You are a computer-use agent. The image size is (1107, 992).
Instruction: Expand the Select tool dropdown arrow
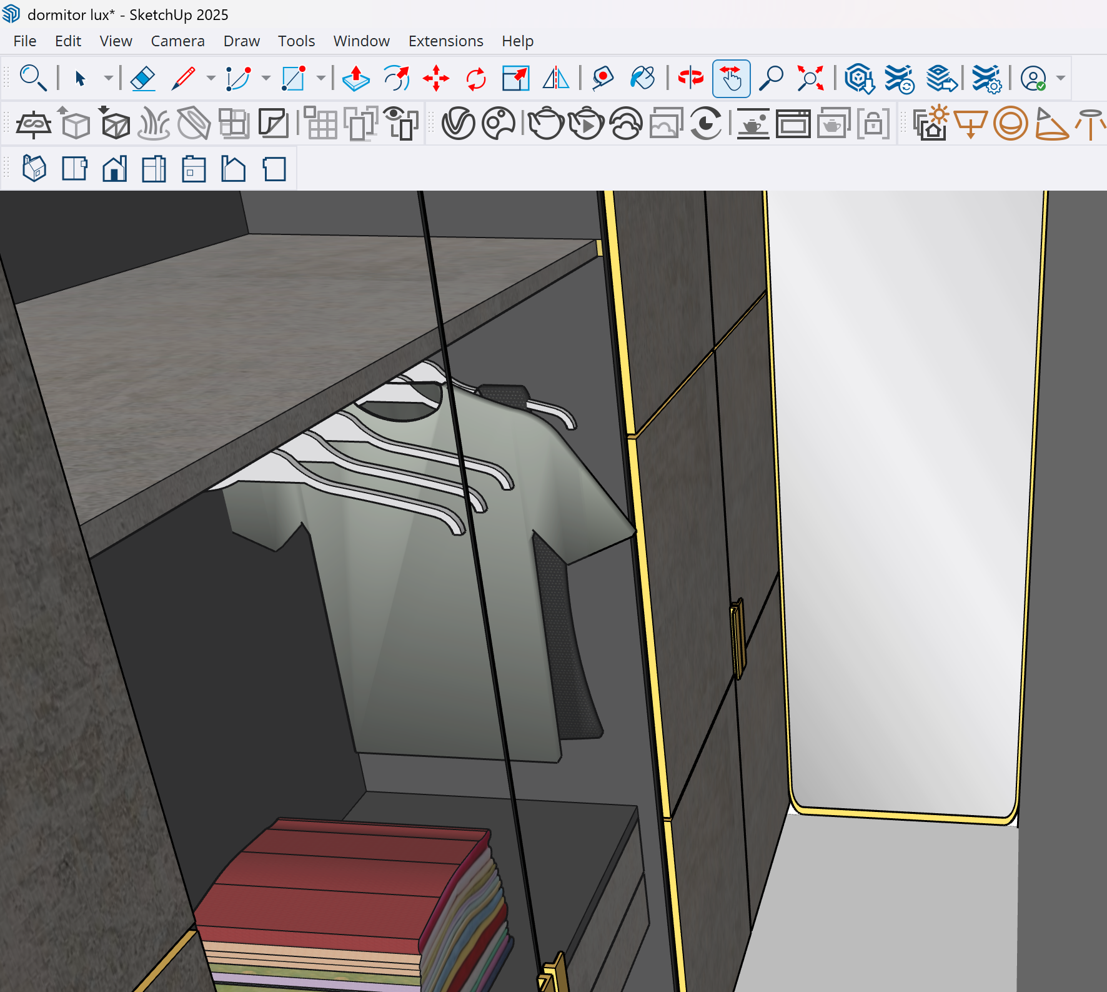tap(108, 79)
